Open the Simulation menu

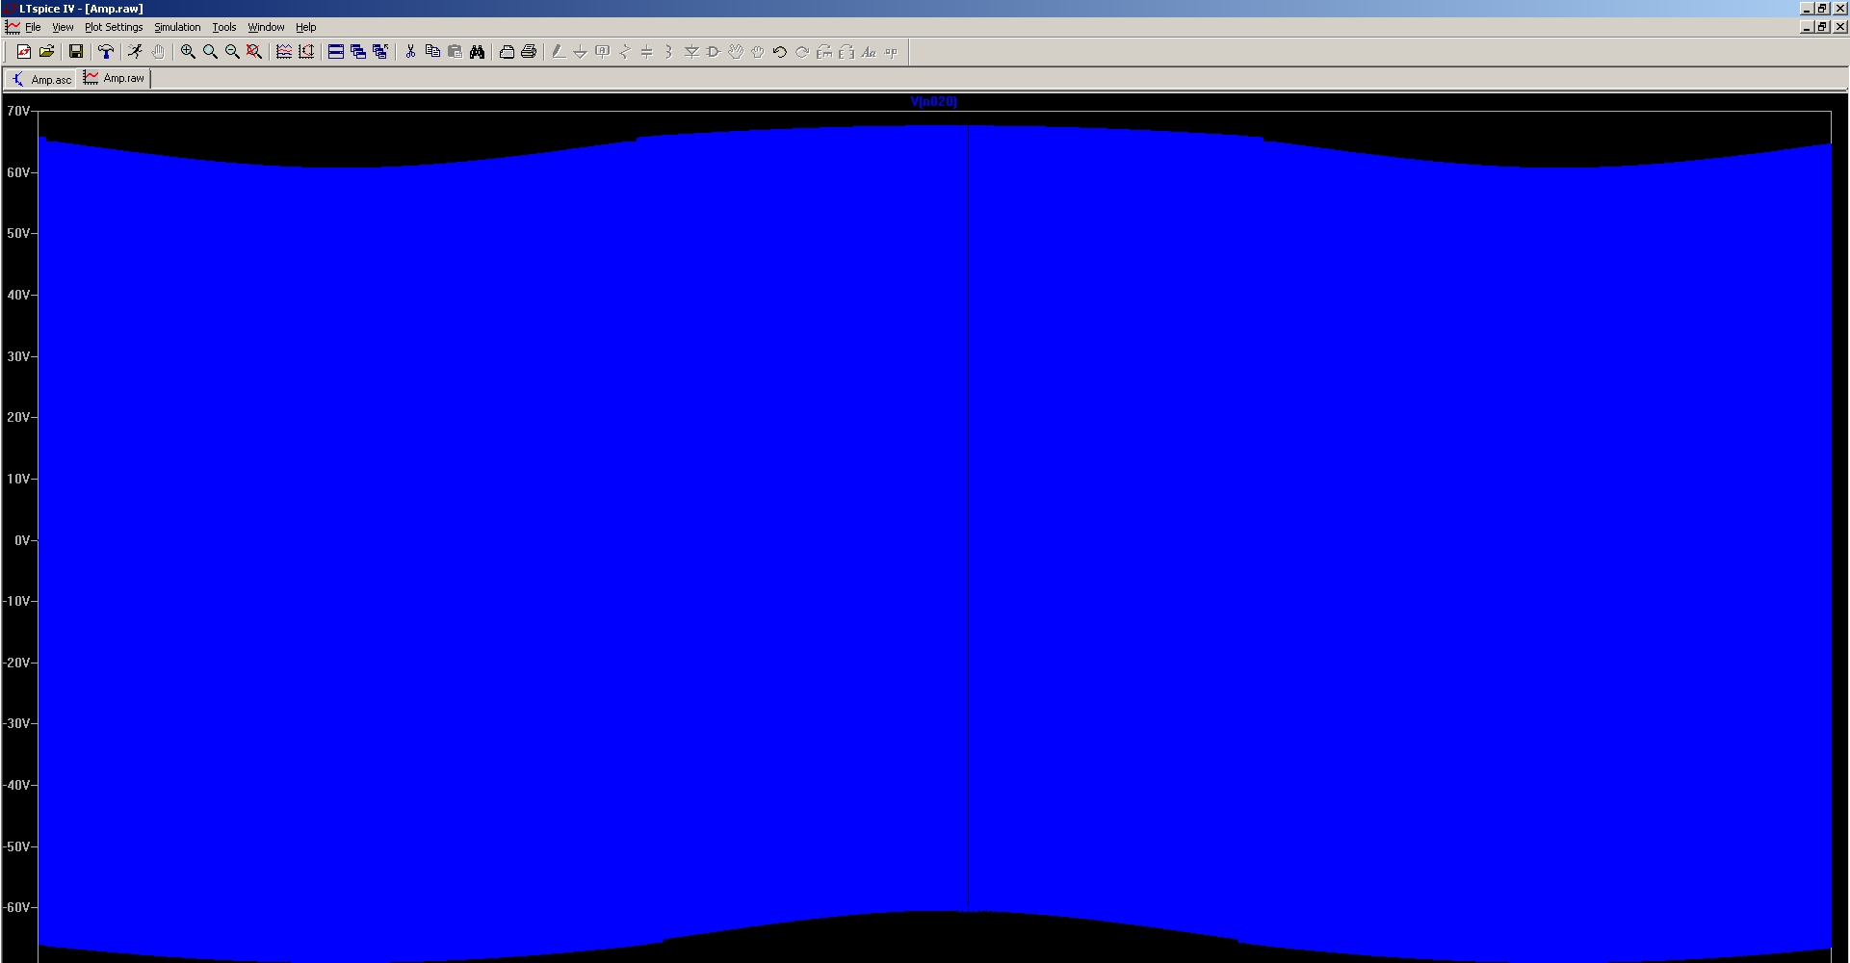(x=177, y=27)
